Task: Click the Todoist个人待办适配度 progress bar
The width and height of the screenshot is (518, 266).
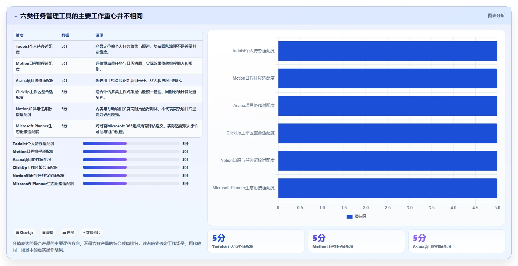Action: click(131, 143)
